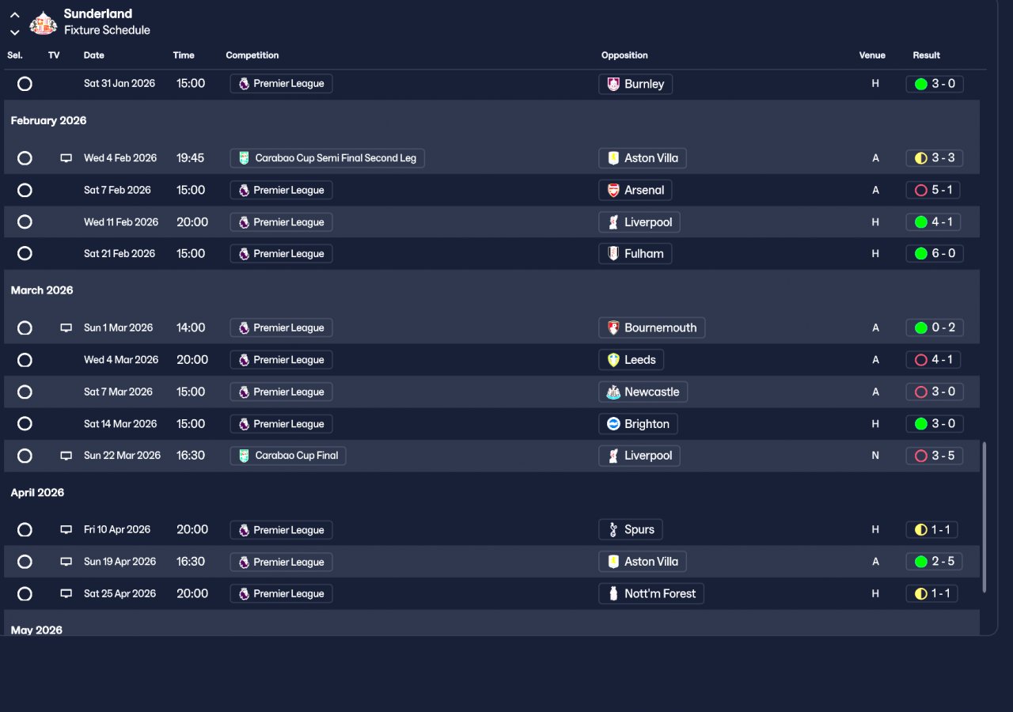The image size is (1013, 712).
Task: Click the Newcastle club crest
Action: pos(613,392)
